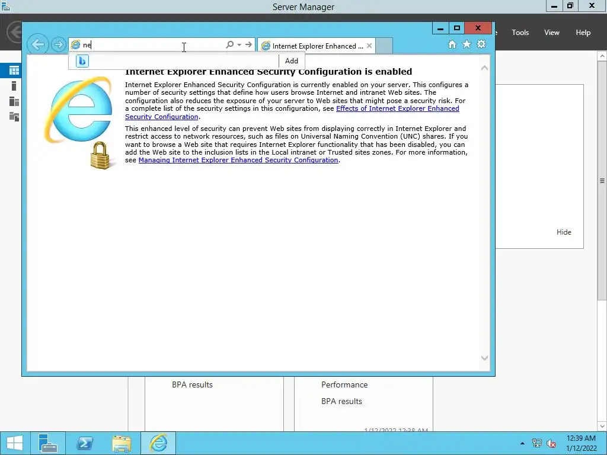607x455 pixels.
Task: Close the Internet Explorer Enhanced tab
Action: [369, 46]
